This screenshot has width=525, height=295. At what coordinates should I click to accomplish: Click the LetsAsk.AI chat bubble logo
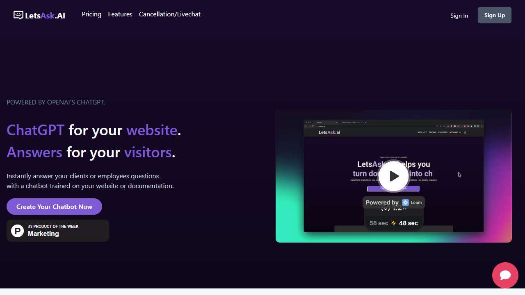(18, 15)
